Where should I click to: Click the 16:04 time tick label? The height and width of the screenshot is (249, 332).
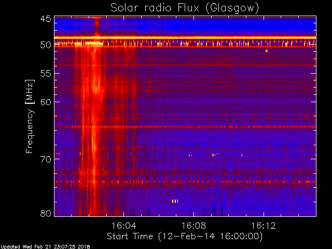pos(123,226)
